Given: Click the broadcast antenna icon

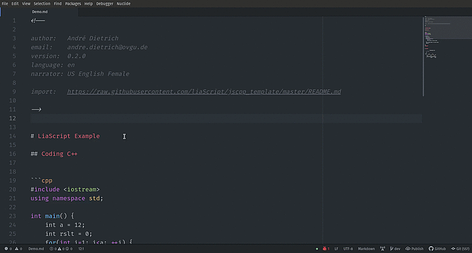Looking at the screenshot, I should 382,249.
